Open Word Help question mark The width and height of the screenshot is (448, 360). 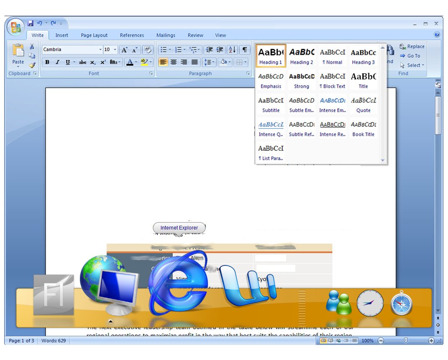coord(437,35)
